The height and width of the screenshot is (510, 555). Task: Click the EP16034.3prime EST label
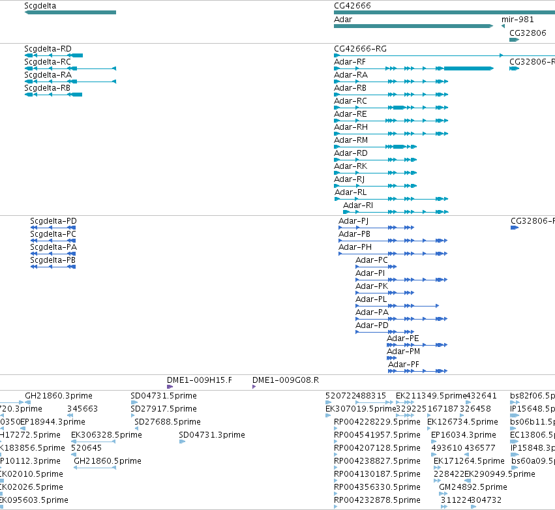click(x=463, y=436)
